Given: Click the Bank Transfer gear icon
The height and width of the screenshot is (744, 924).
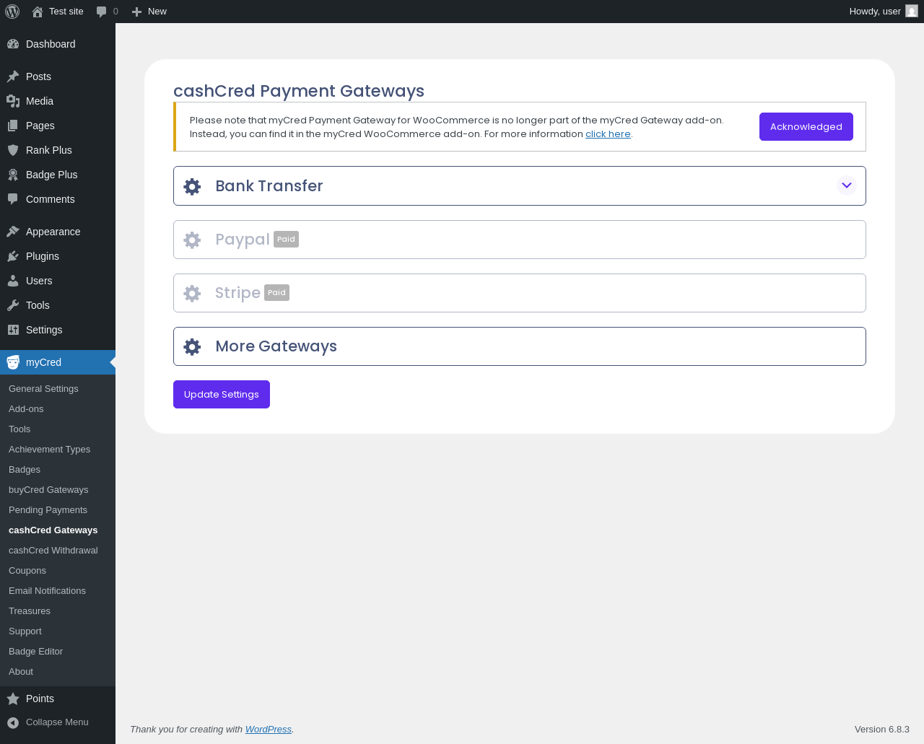Looking at the screenshot, I should click(192, 186).
